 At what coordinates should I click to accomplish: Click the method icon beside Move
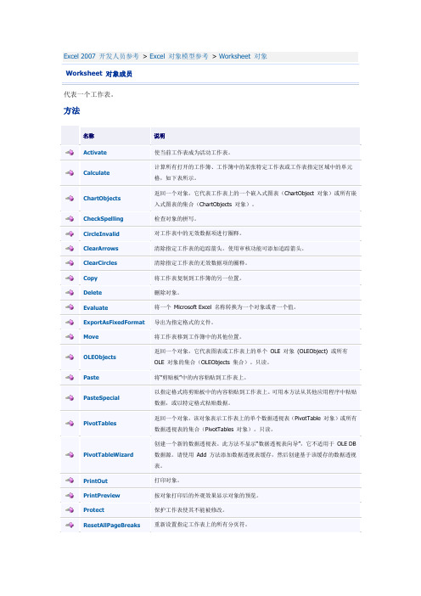70,336
